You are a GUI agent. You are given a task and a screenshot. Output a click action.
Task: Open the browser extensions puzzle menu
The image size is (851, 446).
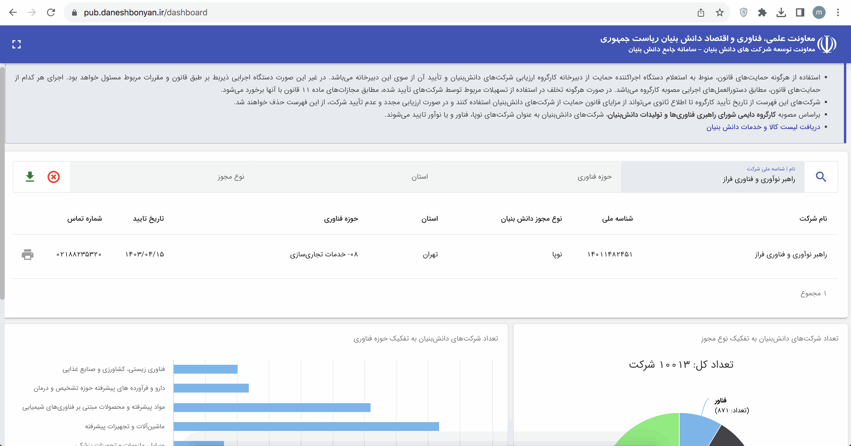coord(762,12)
